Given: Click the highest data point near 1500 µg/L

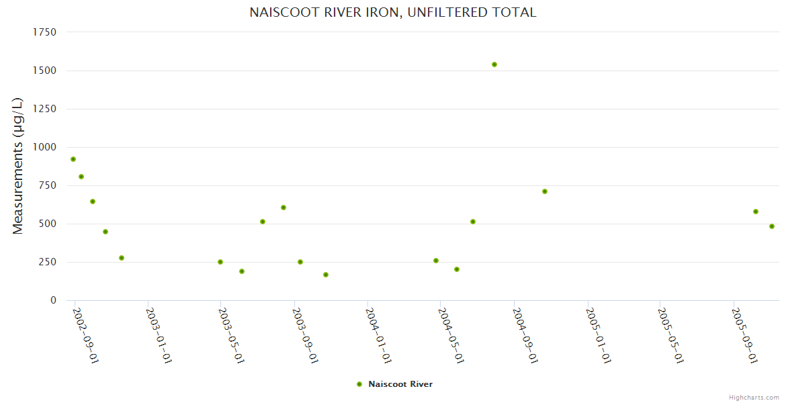Looking at the screenshot, I should (x=494, y=64).
